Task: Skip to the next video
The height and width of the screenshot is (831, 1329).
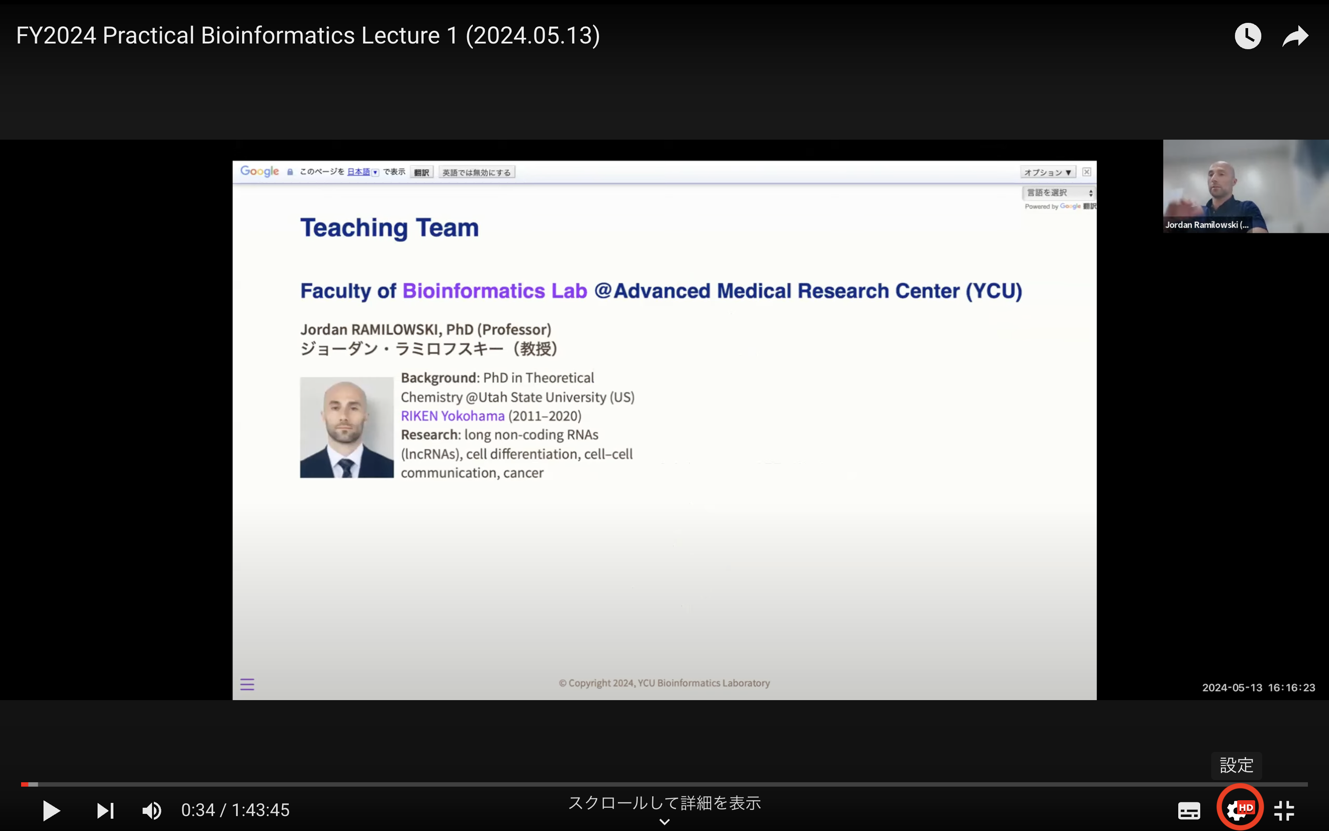Action: (105, 810)
